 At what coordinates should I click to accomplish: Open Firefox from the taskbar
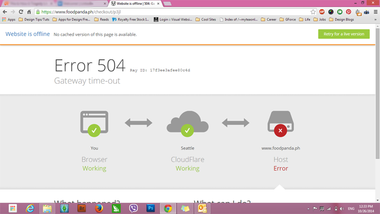(x=99, y=208)
